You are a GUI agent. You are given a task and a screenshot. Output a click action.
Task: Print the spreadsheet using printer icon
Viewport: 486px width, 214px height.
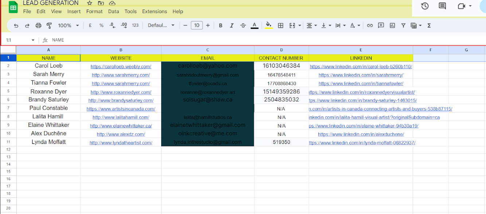[38, 25]
